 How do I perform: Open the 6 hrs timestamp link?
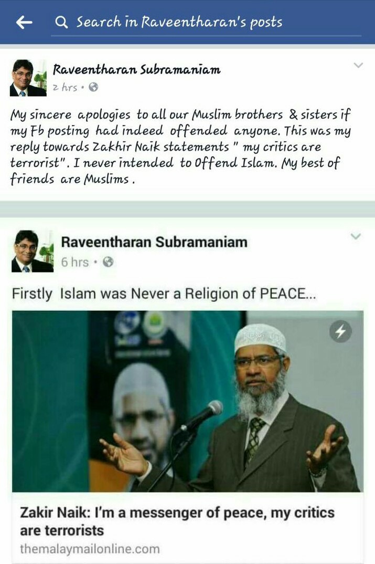74,262
